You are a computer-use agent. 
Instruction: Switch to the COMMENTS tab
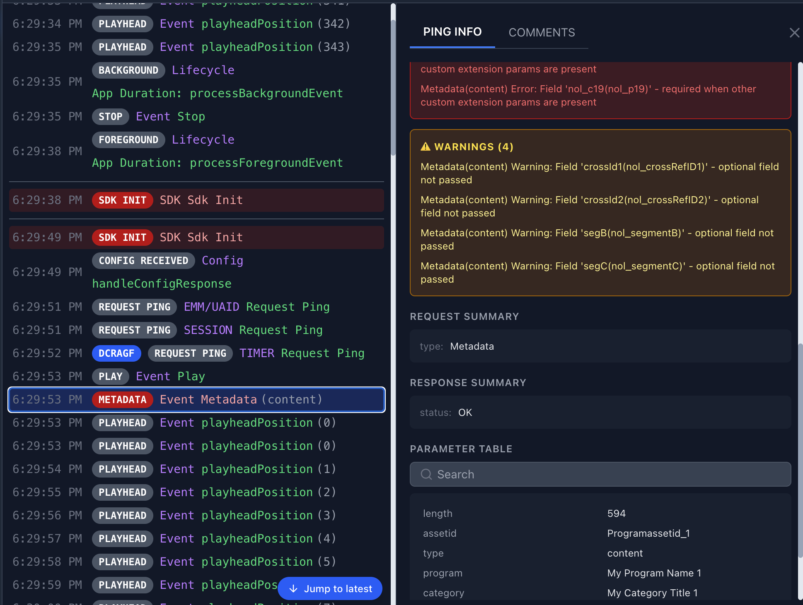[x=542, y=32]
